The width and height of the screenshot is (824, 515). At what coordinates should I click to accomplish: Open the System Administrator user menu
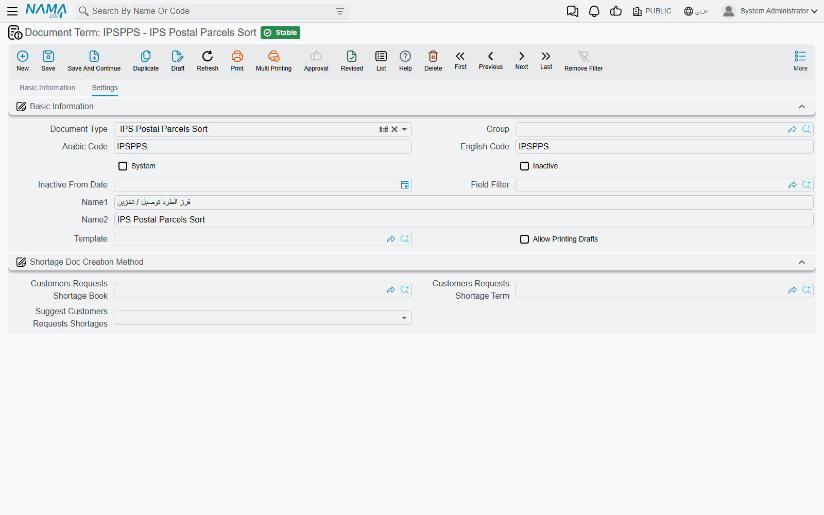pos(770,11)
